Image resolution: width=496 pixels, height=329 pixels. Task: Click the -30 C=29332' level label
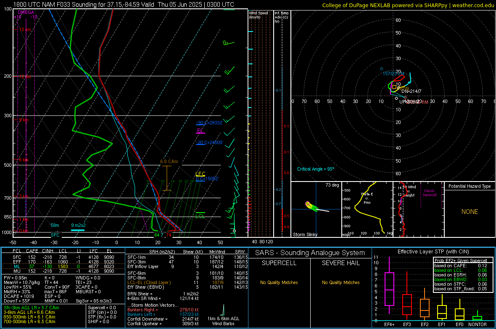pyautogui.click(x=209, y=123)
